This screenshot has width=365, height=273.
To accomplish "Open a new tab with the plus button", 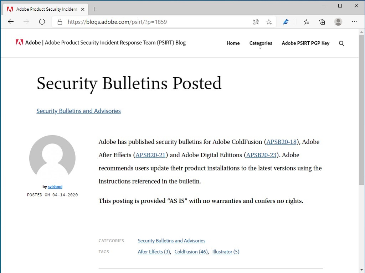I will [94, 9].
